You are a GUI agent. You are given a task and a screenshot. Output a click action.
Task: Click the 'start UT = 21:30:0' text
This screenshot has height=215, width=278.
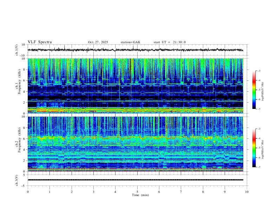(x=170, y=42)
